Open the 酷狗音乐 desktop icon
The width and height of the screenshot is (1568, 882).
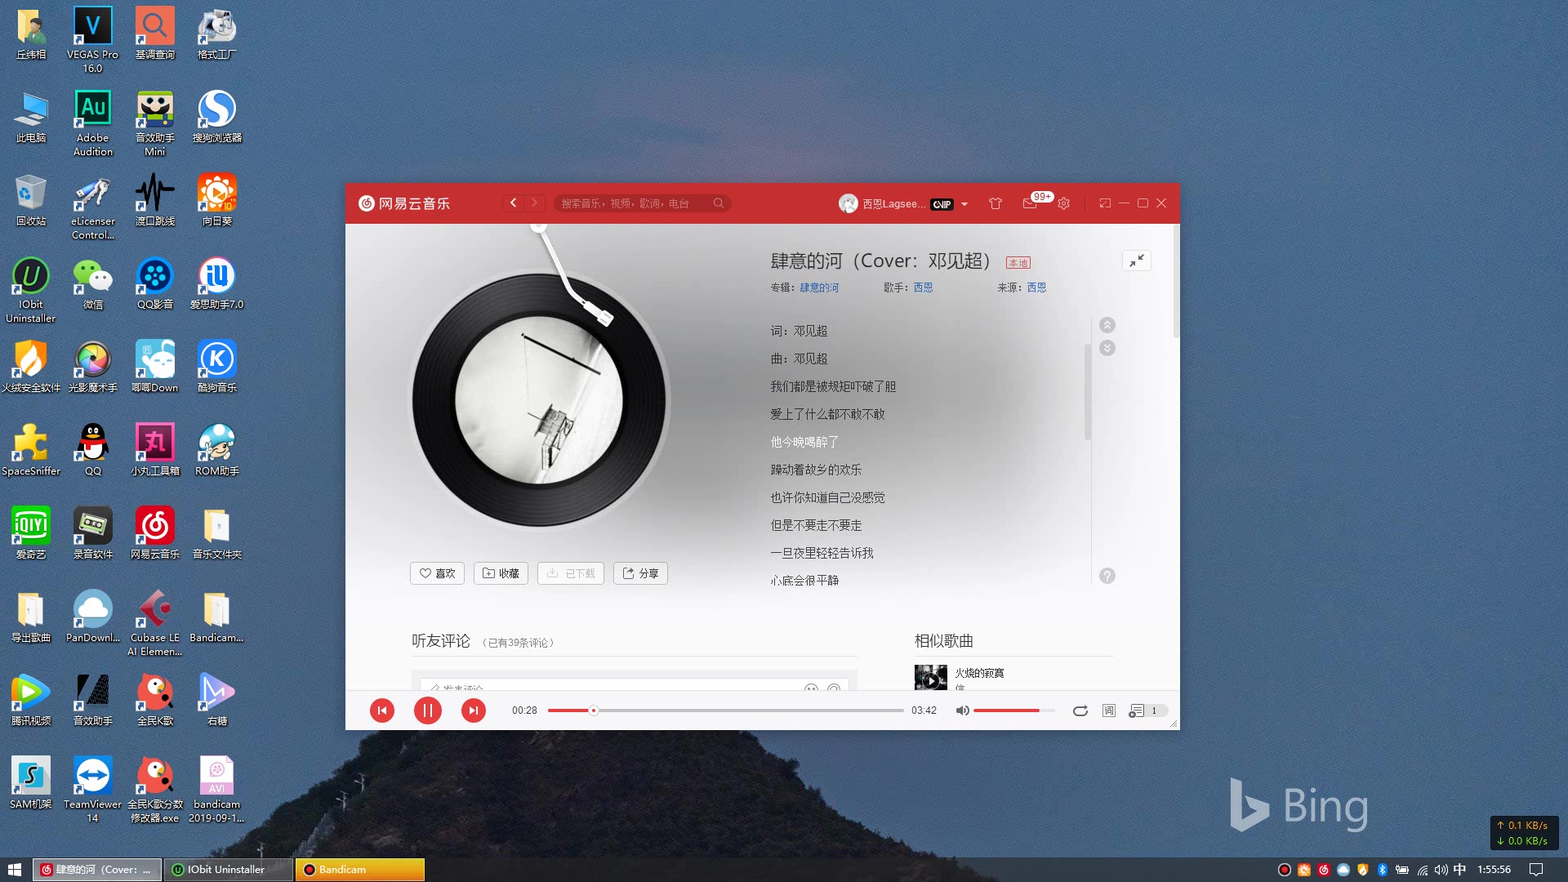216,367
